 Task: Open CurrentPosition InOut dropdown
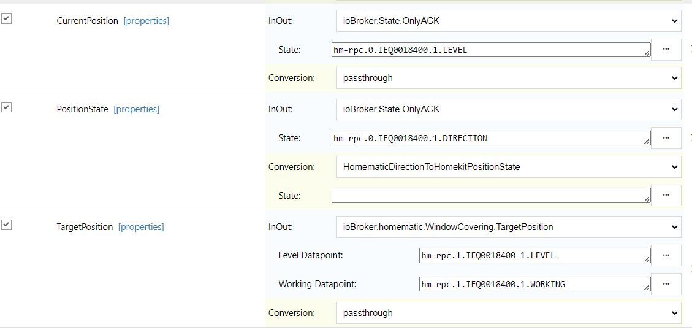click(509, 21)
